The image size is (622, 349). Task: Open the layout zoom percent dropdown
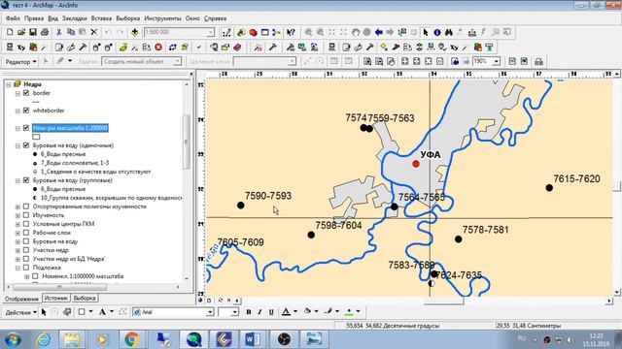click(x=496, y=61)
